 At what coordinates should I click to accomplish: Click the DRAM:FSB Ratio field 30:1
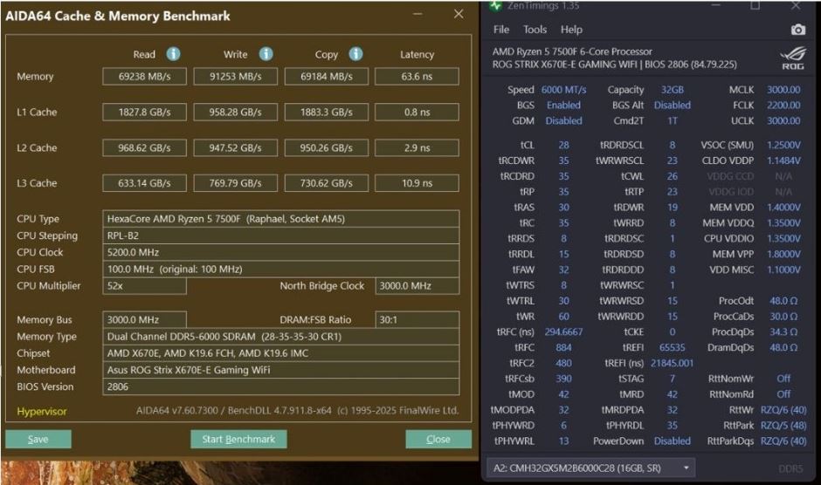(x=417, y=319)
